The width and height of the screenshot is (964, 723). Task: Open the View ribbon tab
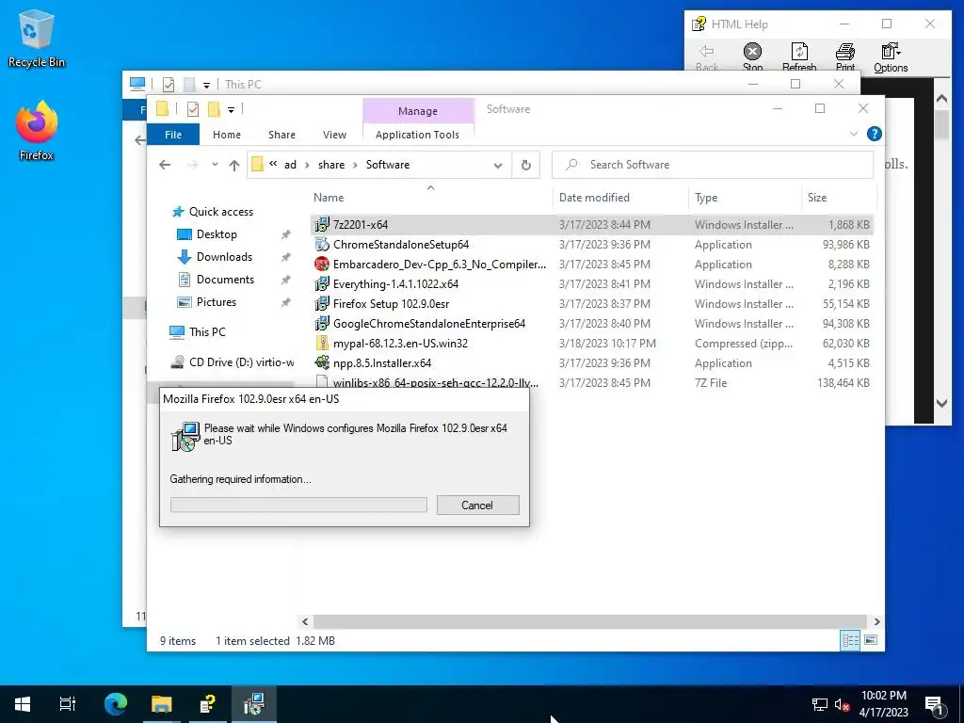(334, 135)
